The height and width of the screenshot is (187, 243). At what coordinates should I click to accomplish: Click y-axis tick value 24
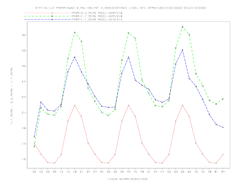pos(23,97)
